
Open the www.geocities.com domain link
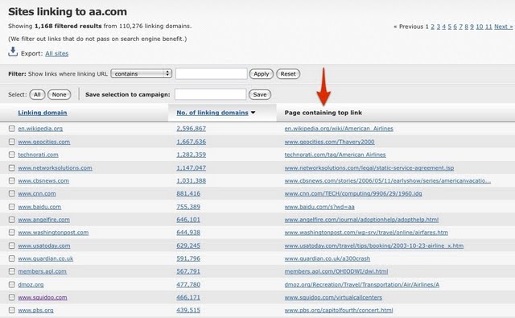(x=44, y=142)
